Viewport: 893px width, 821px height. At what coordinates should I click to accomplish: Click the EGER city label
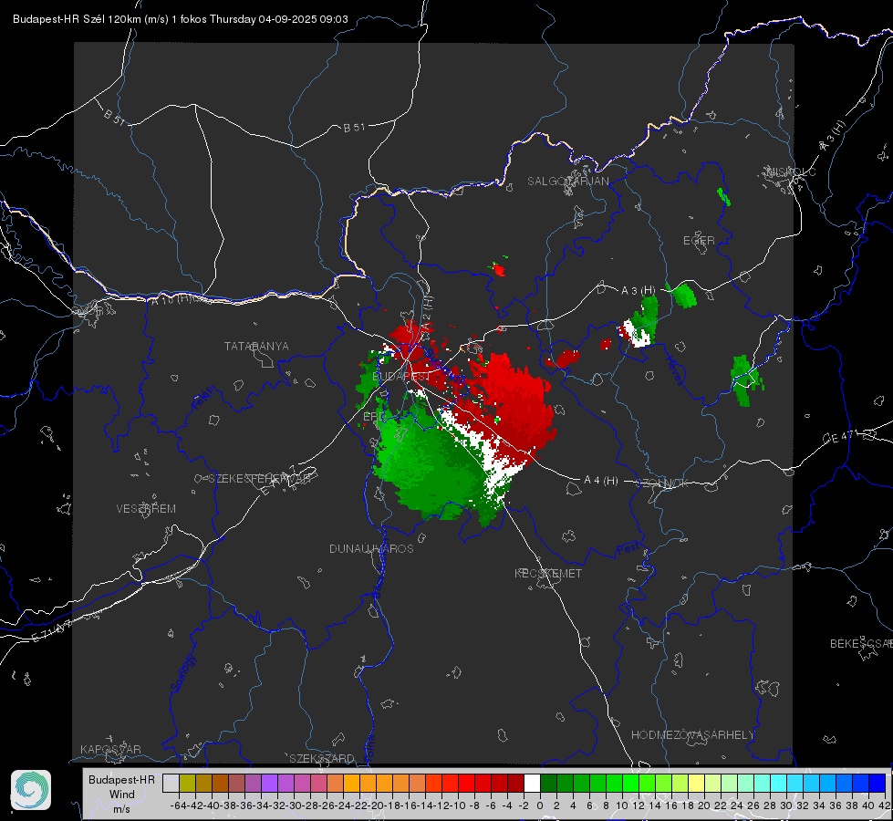(699, 241)
